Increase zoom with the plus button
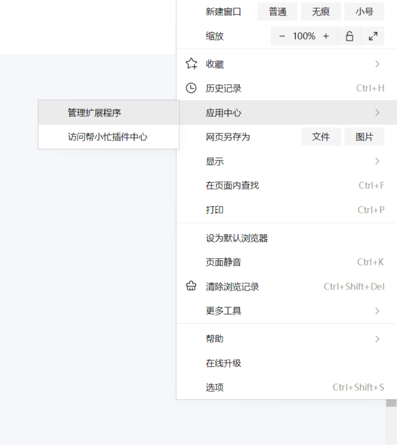This screenshot has height=445, width=397. tap(326, 36)
